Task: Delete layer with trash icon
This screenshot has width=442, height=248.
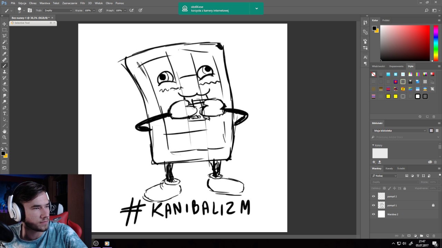Action: pos(434,236)
